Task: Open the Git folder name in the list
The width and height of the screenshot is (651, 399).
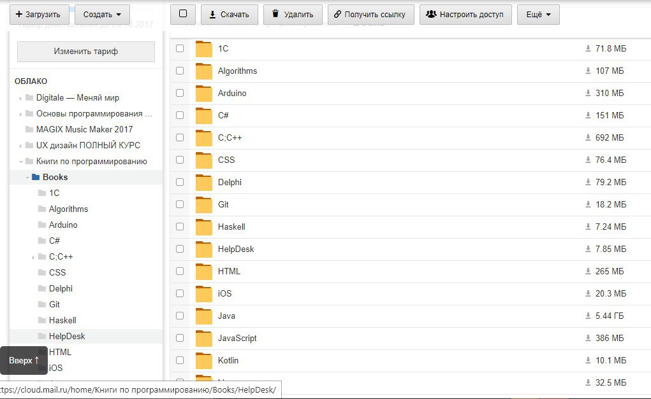Action: click(x=223, y=204)
